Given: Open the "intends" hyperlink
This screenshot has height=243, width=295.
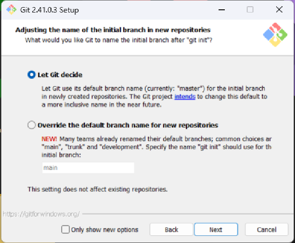Looking at the screenshot, I should pos(185,96).
